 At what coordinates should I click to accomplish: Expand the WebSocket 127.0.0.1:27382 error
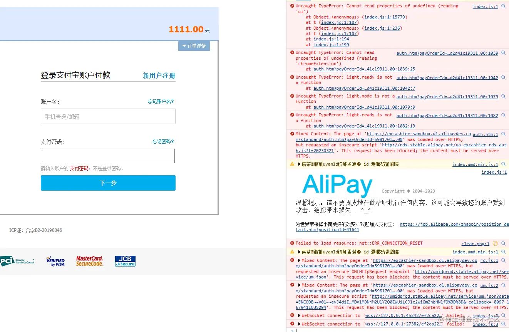click(299, 324)
